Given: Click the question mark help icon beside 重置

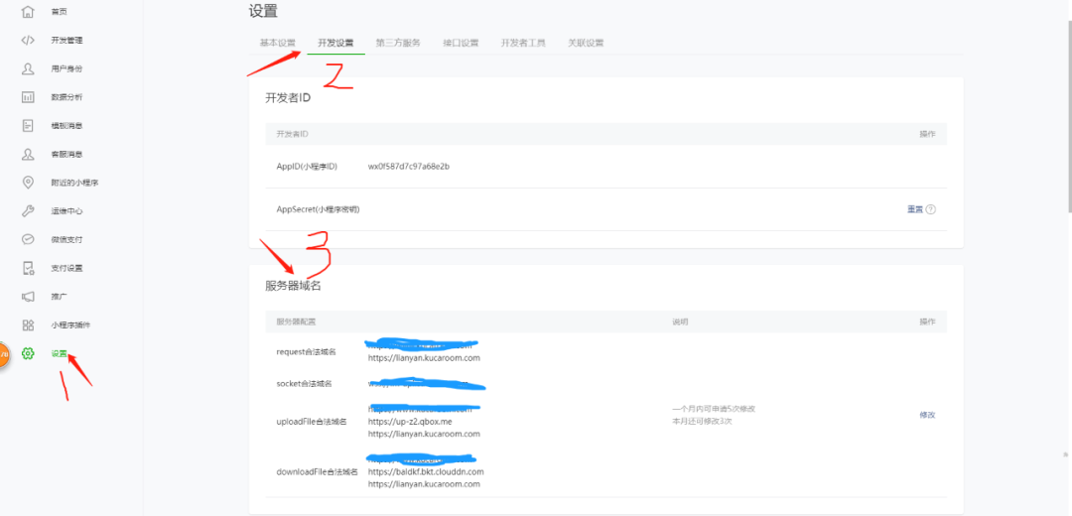Looking at the screenshot, I should point(930,209).
